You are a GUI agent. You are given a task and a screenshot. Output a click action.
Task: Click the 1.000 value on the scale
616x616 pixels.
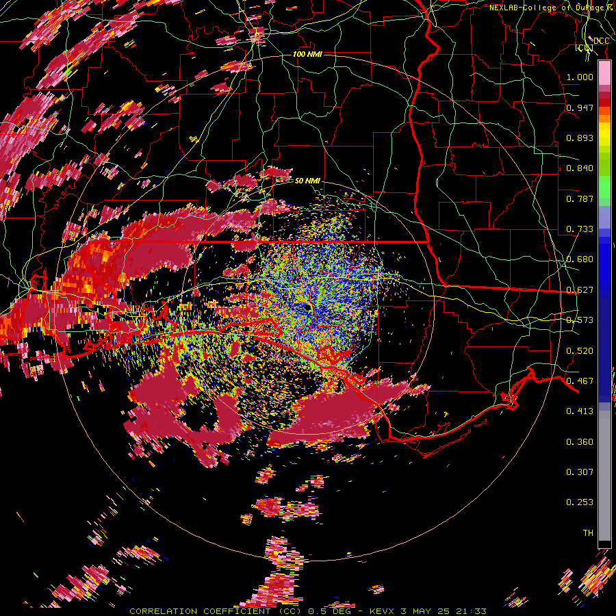click(580, 77)
